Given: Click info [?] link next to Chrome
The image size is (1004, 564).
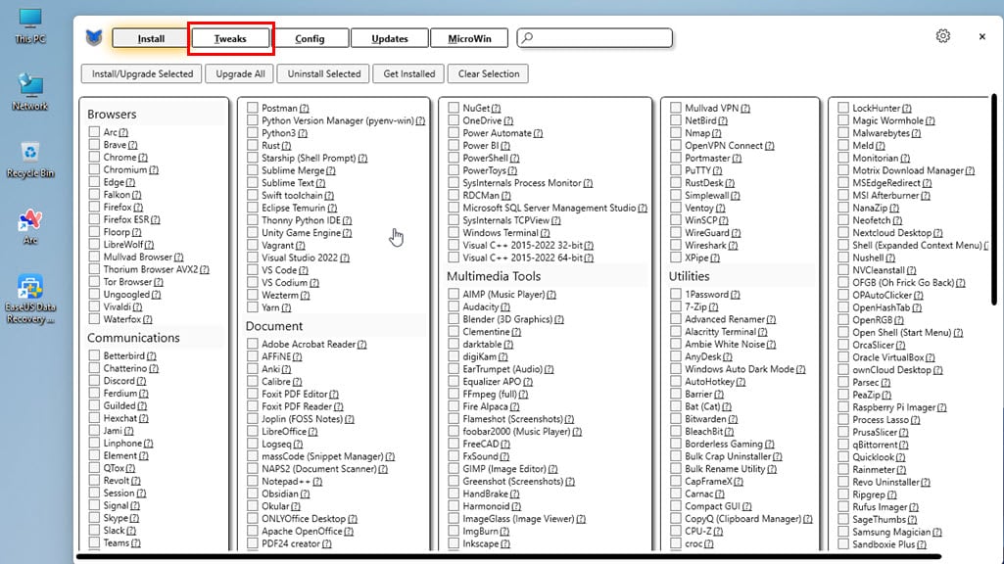Looking at the screenshot, I should coord(143,158).
